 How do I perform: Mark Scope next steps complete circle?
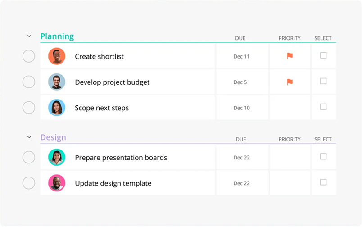click(x=29, y=108)
